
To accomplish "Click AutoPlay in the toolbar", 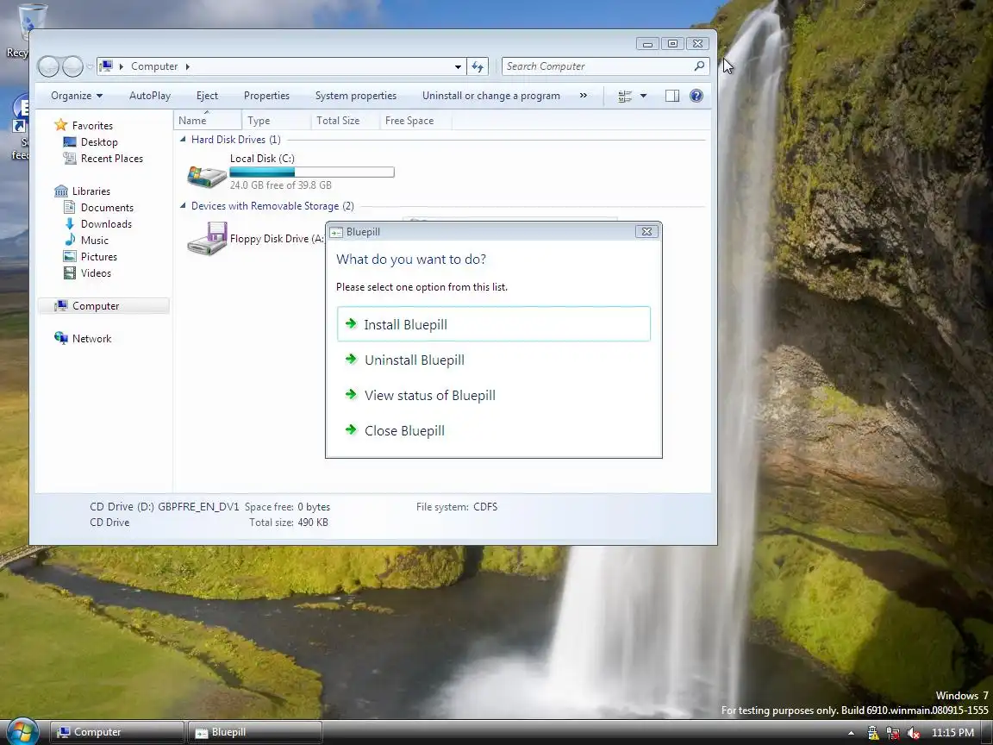I will 150,96.
